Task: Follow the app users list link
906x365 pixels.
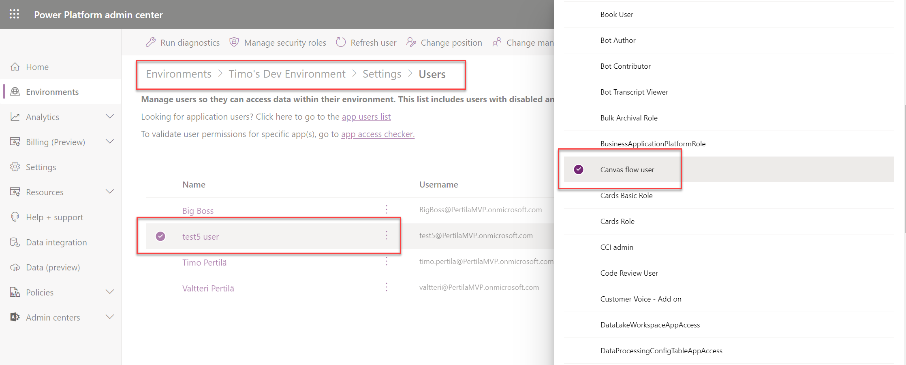Action: pyautogui.click(x=366, y=117)
